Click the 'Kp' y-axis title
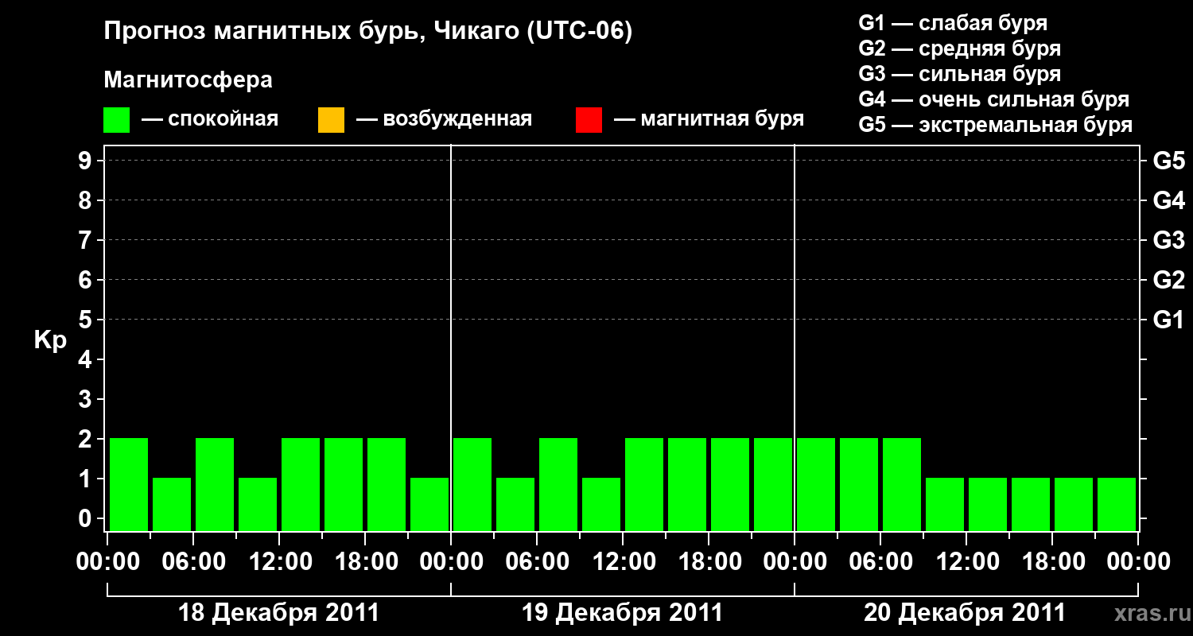Screen dimensions: 1193x636 pos(50,341)
